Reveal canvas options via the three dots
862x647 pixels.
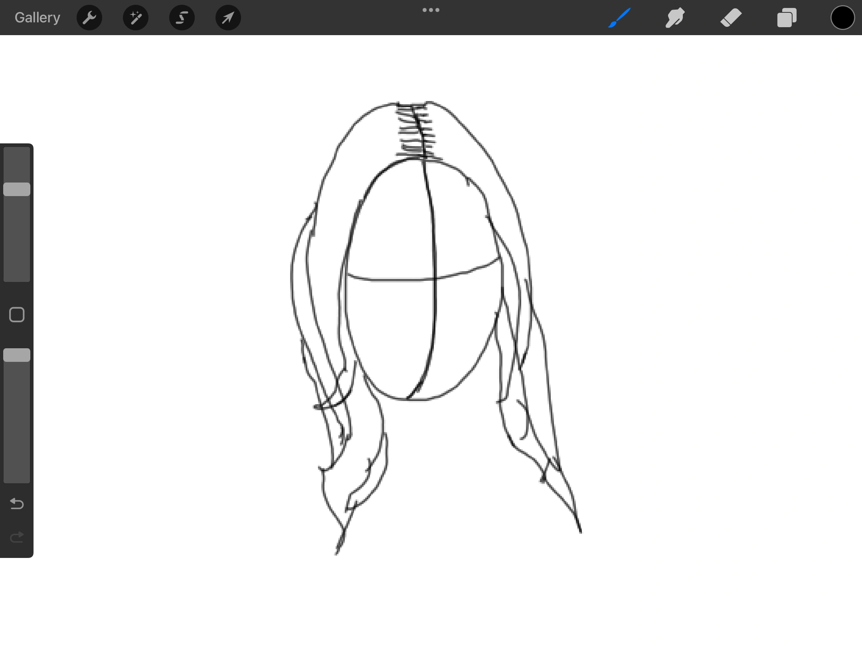tap(431, 10)
